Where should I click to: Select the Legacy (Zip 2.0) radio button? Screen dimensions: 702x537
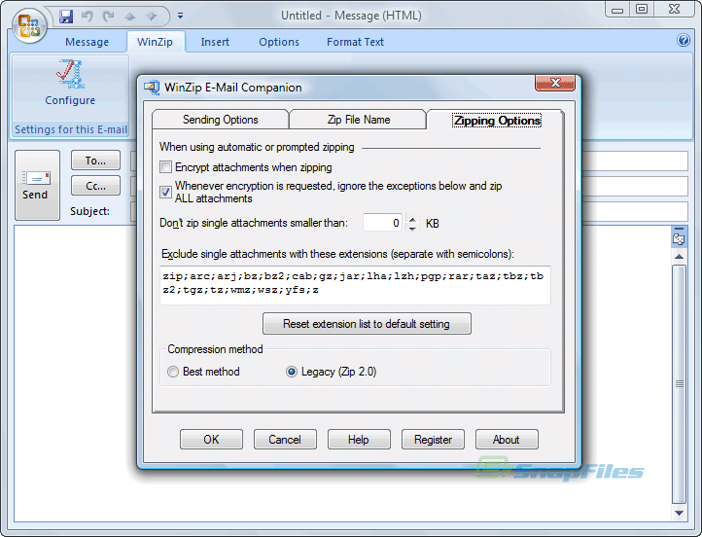pos(292,372)
